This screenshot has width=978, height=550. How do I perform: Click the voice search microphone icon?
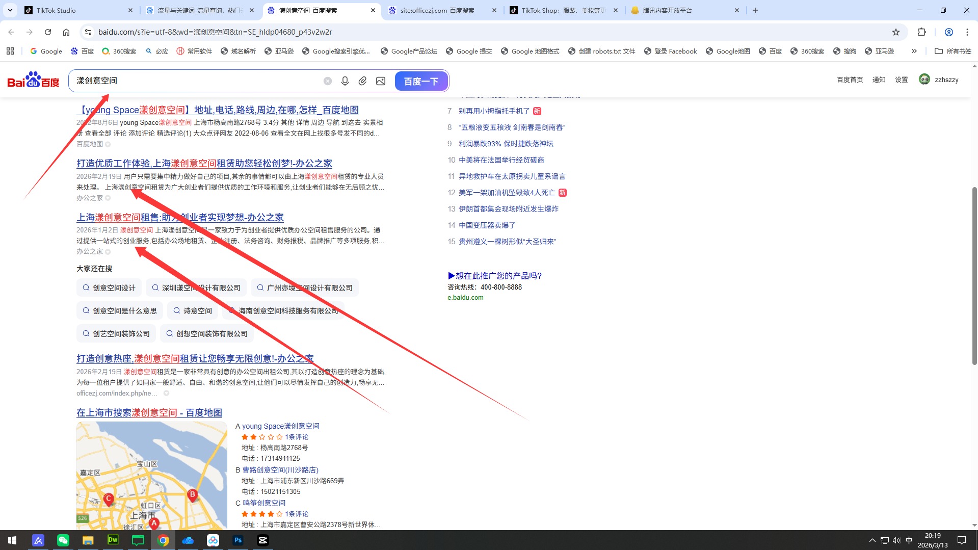[x=345, y=81]
